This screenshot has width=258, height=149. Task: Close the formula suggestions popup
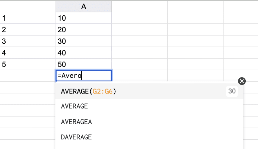(x=242, y=81)
